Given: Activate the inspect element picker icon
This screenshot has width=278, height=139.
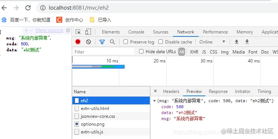Looking at the screenshot, I should pyautogui.click(x=78, y=32).
